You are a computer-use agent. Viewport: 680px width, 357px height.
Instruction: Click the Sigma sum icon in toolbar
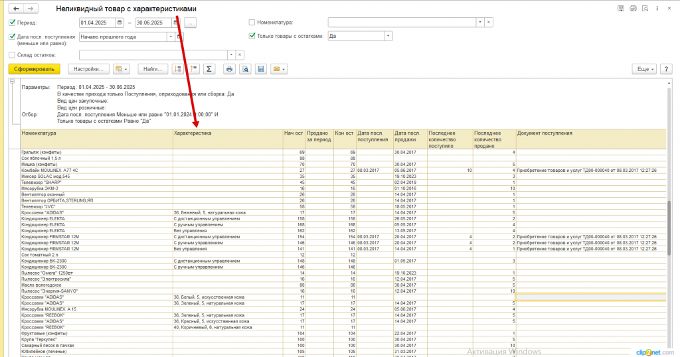click(209, 69)
